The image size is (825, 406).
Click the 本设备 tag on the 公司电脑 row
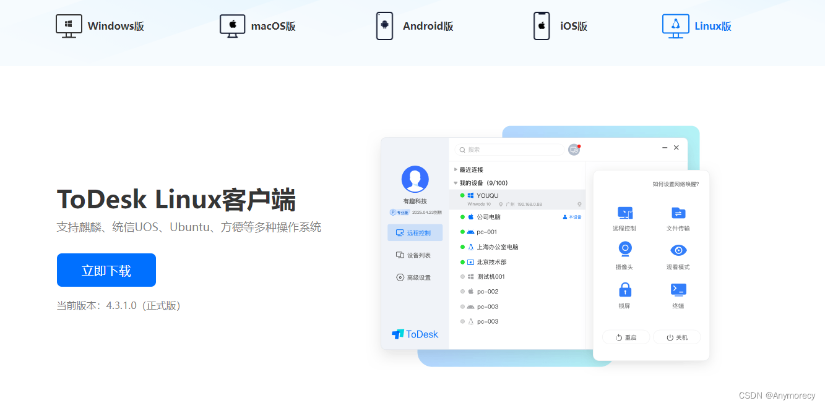(572, 217)
